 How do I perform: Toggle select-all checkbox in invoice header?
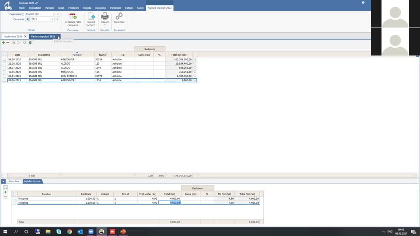[4, 55]
